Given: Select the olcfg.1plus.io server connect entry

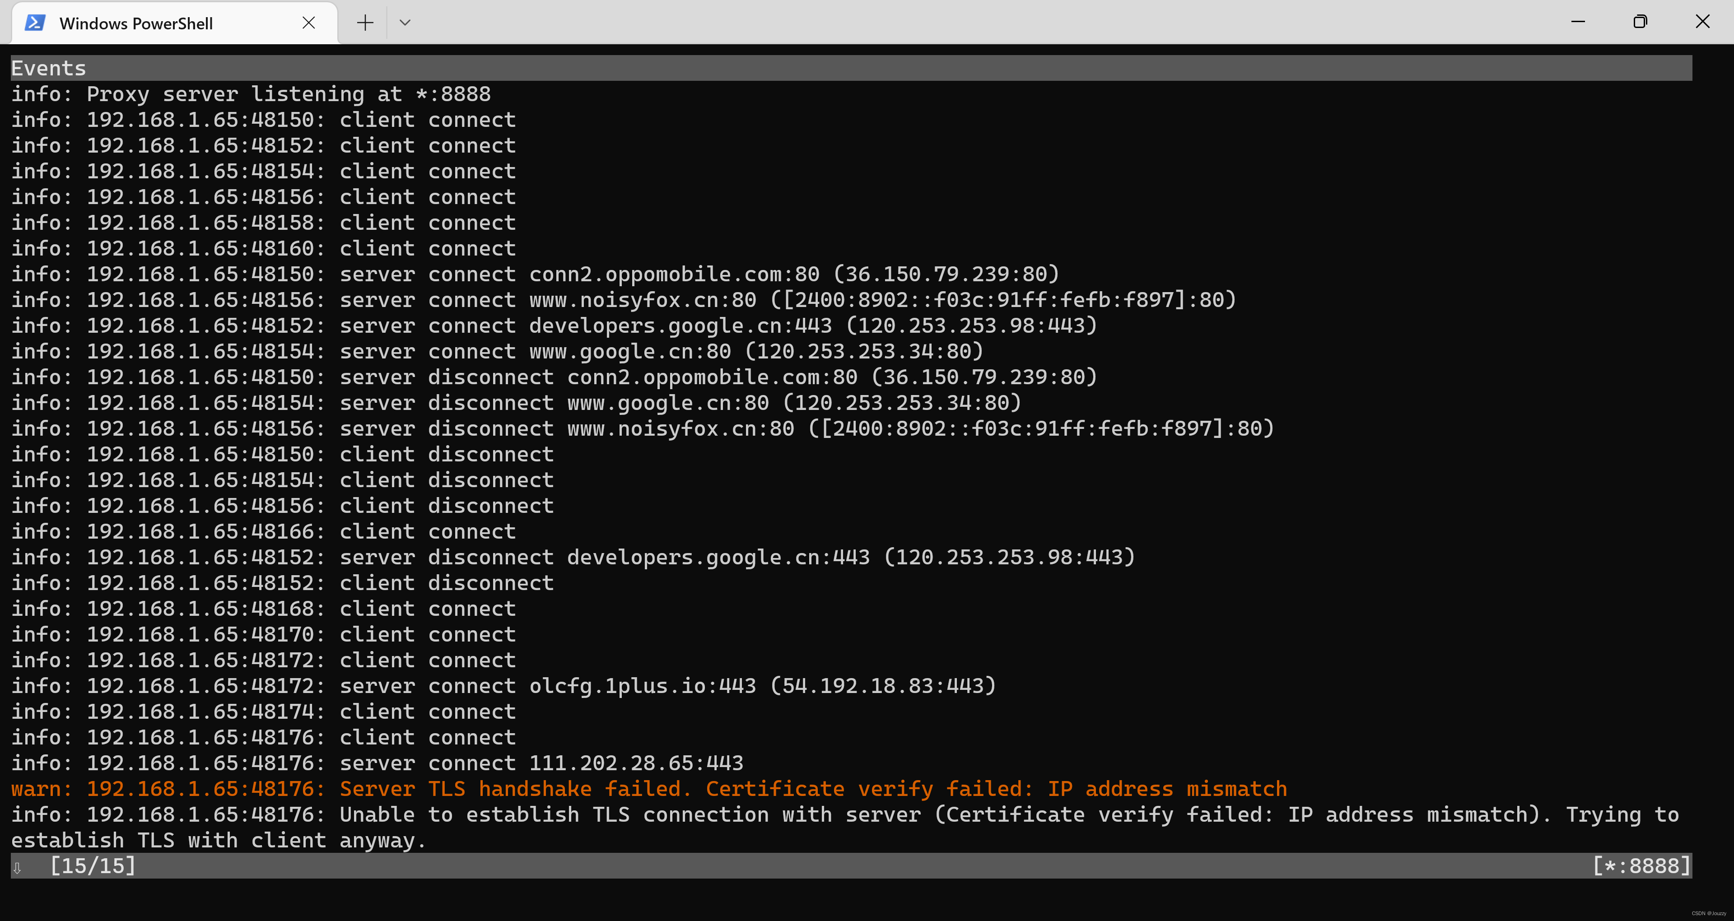Looking at the screenshot, I should 502,685.
